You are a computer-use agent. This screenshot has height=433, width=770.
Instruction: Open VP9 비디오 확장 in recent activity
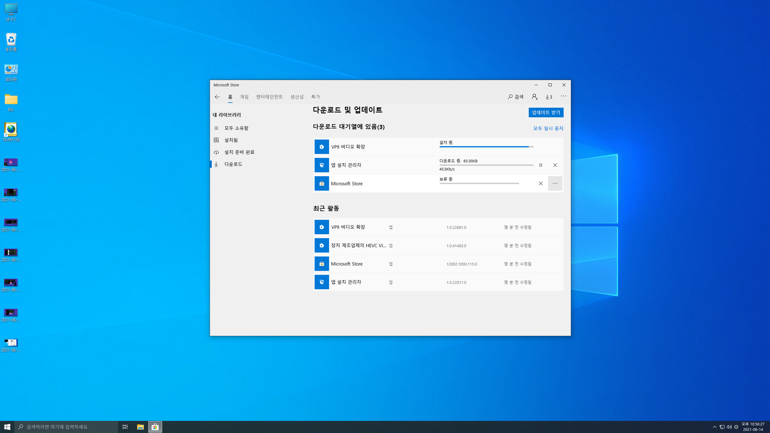[438, 227]
